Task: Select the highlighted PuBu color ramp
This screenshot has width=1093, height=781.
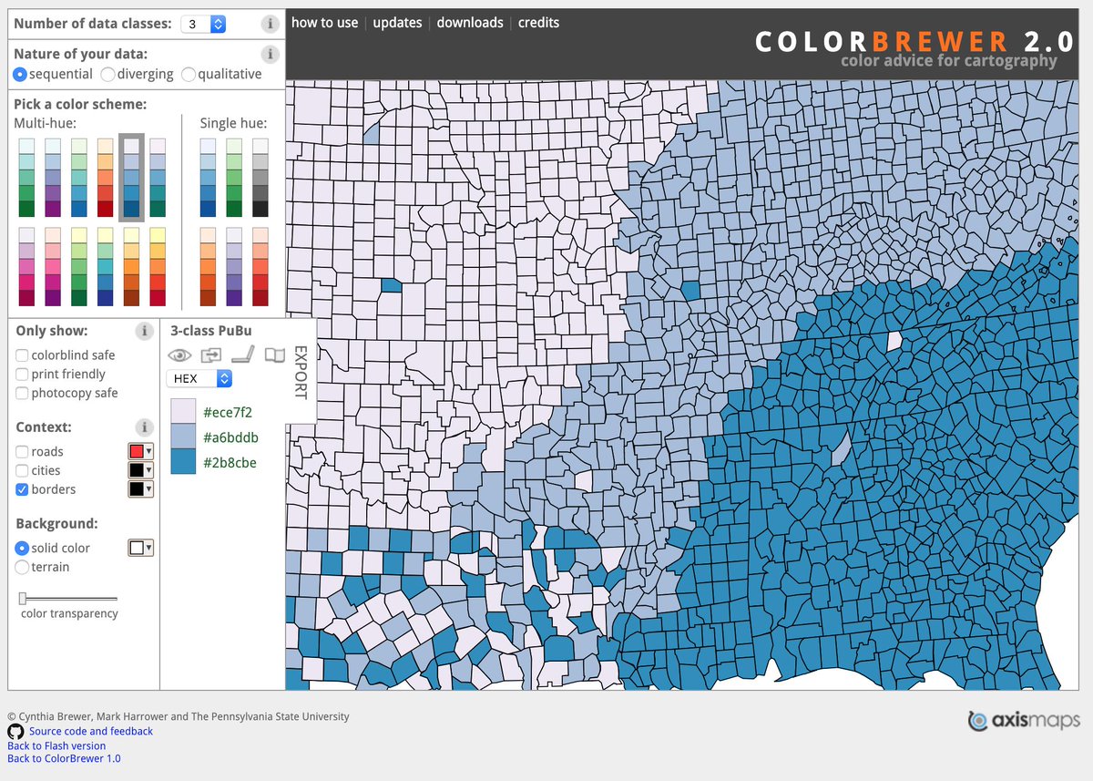Action: 132,177
